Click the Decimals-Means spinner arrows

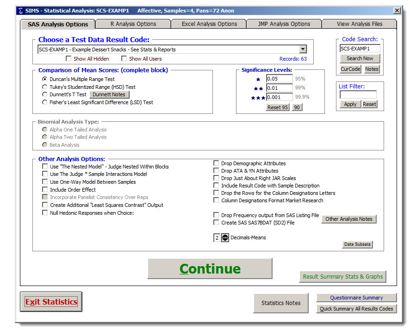[x=225, y=238]
